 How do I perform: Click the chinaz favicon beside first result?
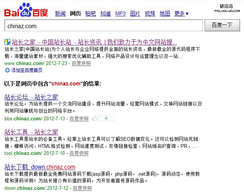(7, 42)
